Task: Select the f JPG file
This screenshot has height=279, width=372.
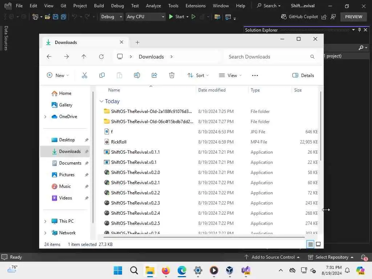Action: point(112,132)
